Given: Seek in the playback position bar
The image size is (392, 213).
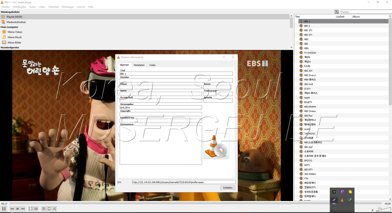Looking at the screenshot, I should point(196,204).
